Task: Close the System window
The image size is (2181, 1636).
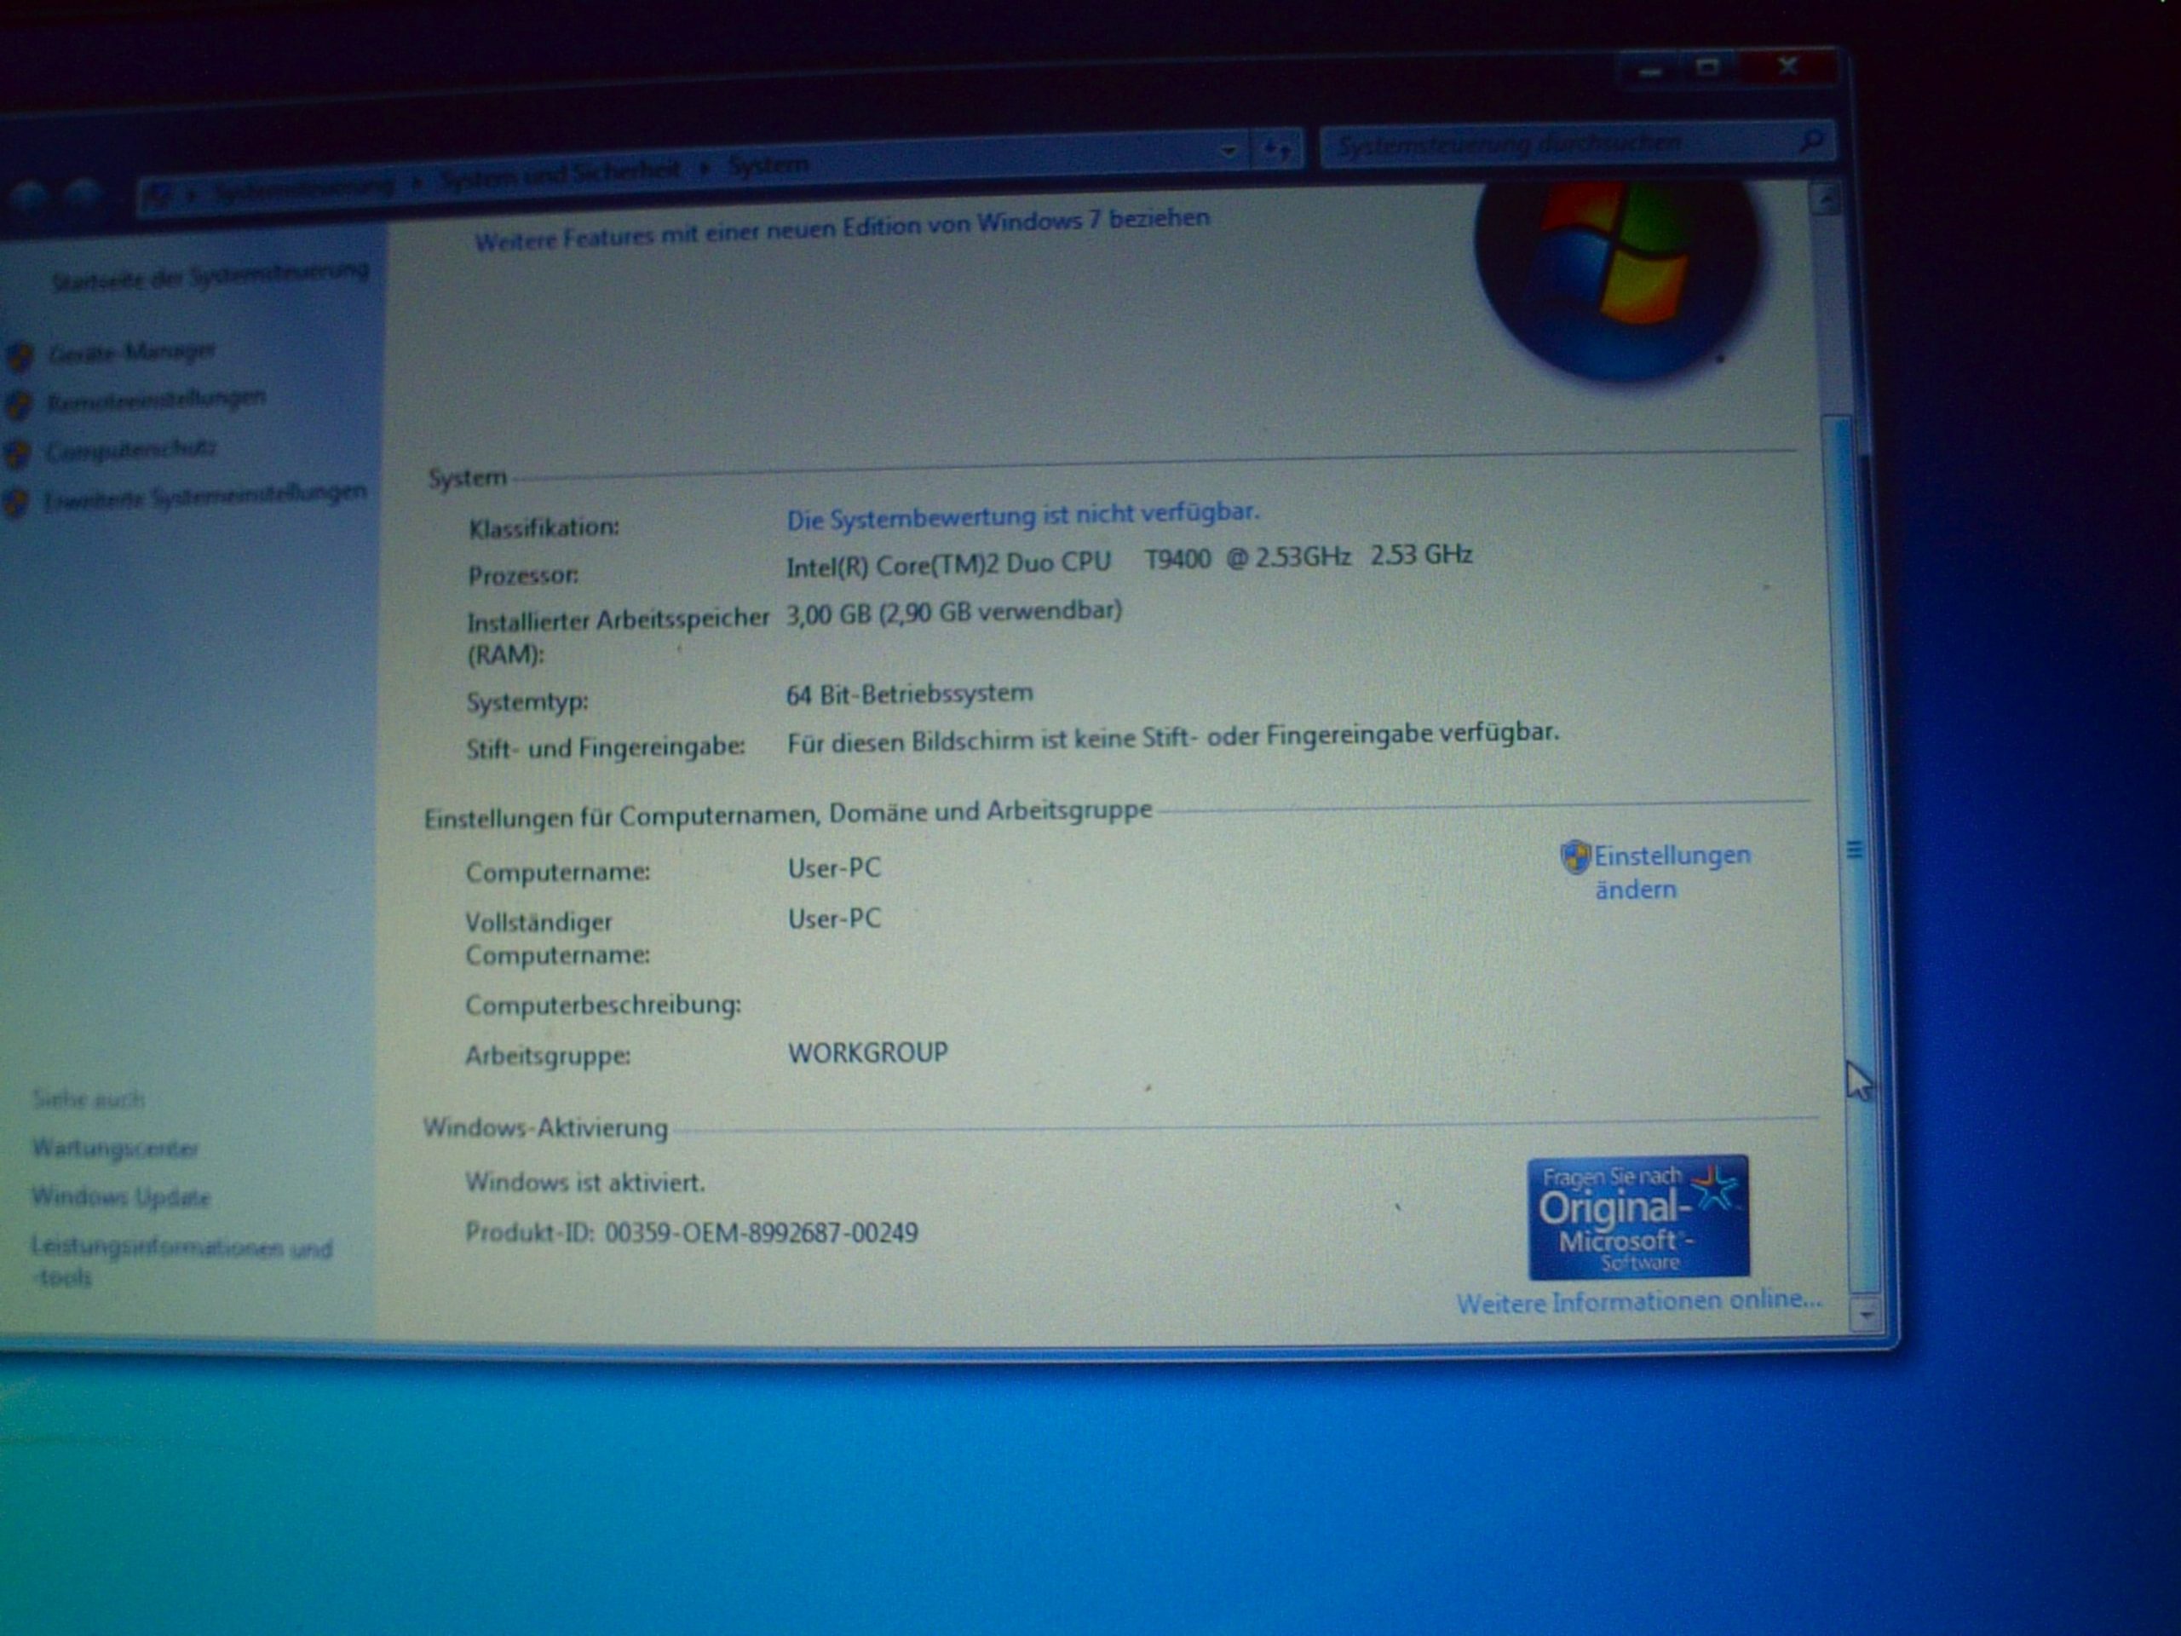Action: coord(1787,66)
